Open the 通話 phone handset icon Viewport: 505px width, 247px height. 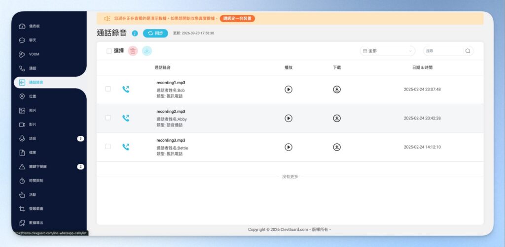click(x=22, y=68)
